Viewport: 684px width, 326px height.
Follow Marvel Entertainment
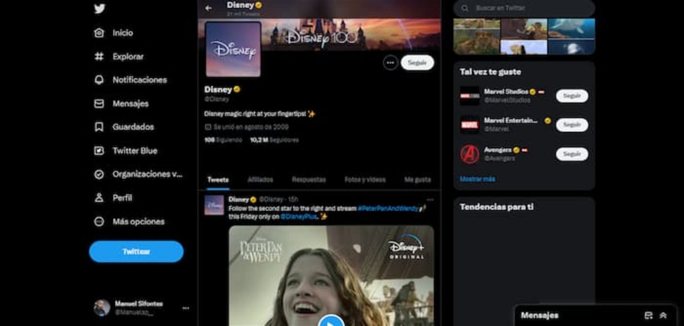point(572,125)
